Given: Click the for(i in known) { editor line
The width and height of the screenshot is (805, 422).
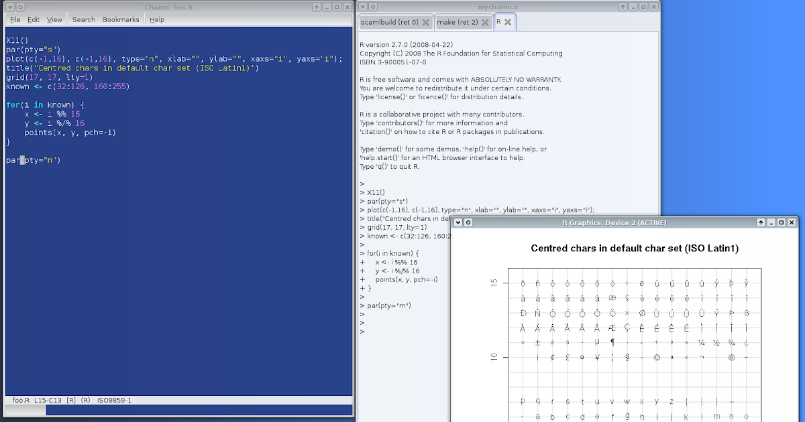Looking at the screenshot, I should (45, 105).
